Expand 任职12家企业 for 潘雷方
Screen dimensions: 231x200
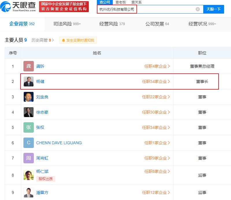click(x=156, y=193)
